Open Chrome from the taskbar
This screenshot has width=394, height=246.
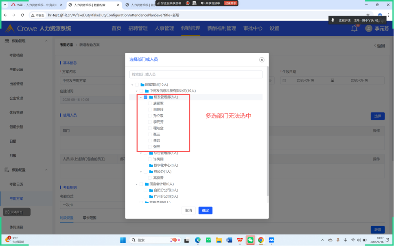(261, 240)
